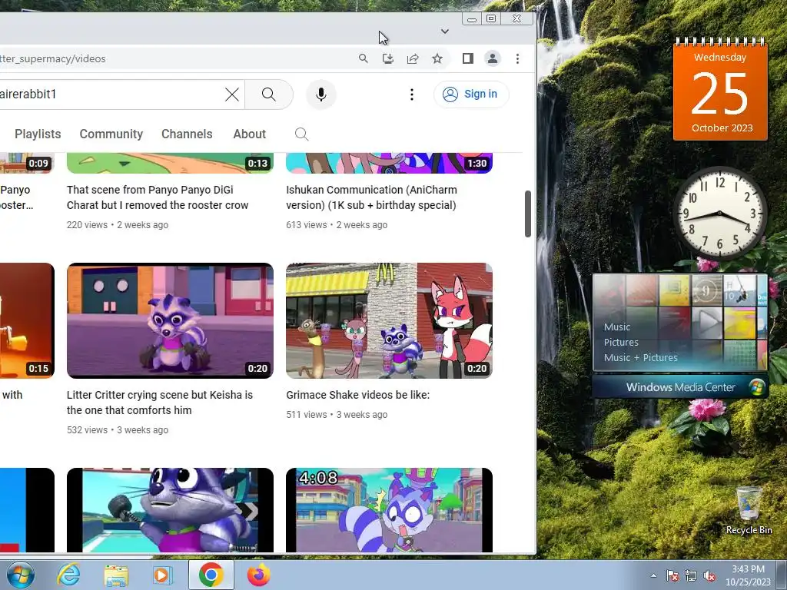787x590 pixels.
Task: Open the 0:13 duration video thumbnail
Action: pyautogui.click(x=170, y=163)
